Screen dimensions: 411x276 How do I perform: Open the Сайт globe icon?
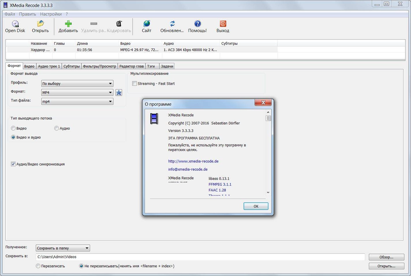click(x=147, y=24)
